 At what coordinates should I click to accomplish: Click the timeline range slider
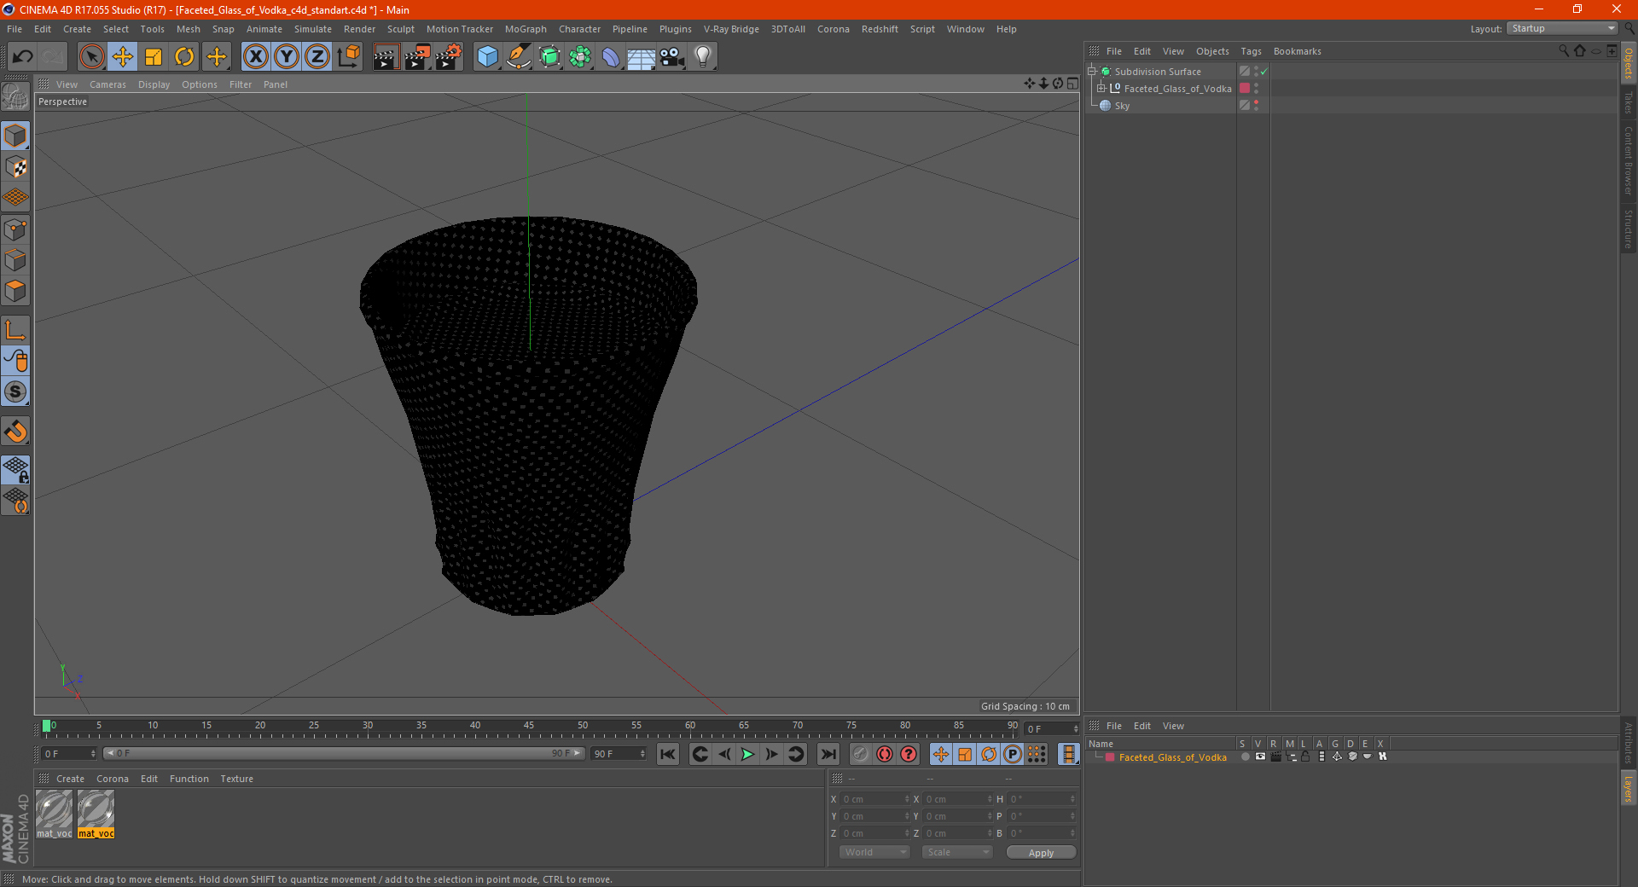tap(344, 753)
